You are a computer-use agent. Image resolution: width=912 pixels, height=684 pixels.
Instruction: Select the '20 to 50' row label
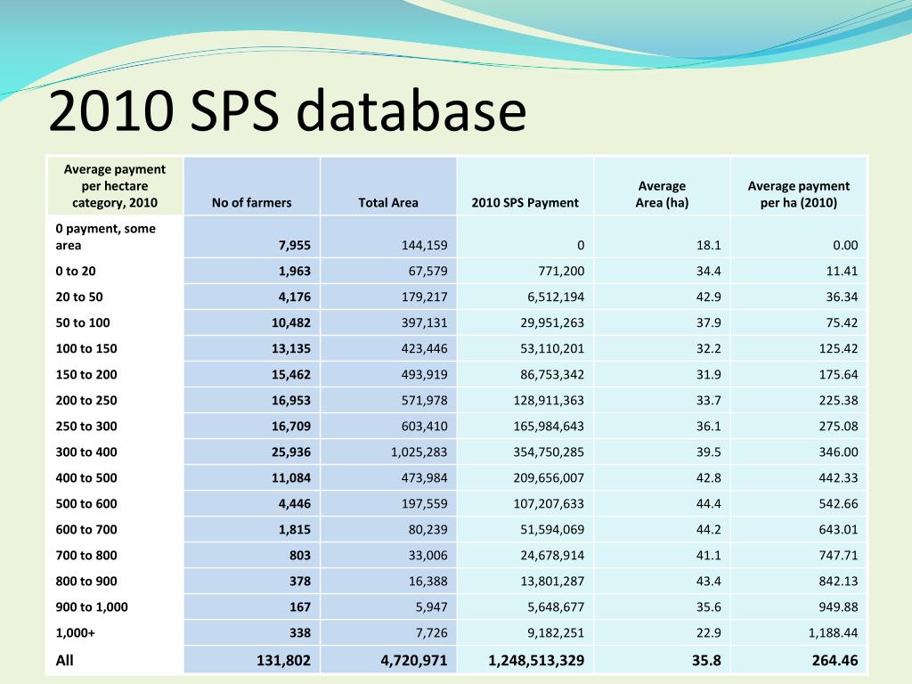click(x=79, y=297)
